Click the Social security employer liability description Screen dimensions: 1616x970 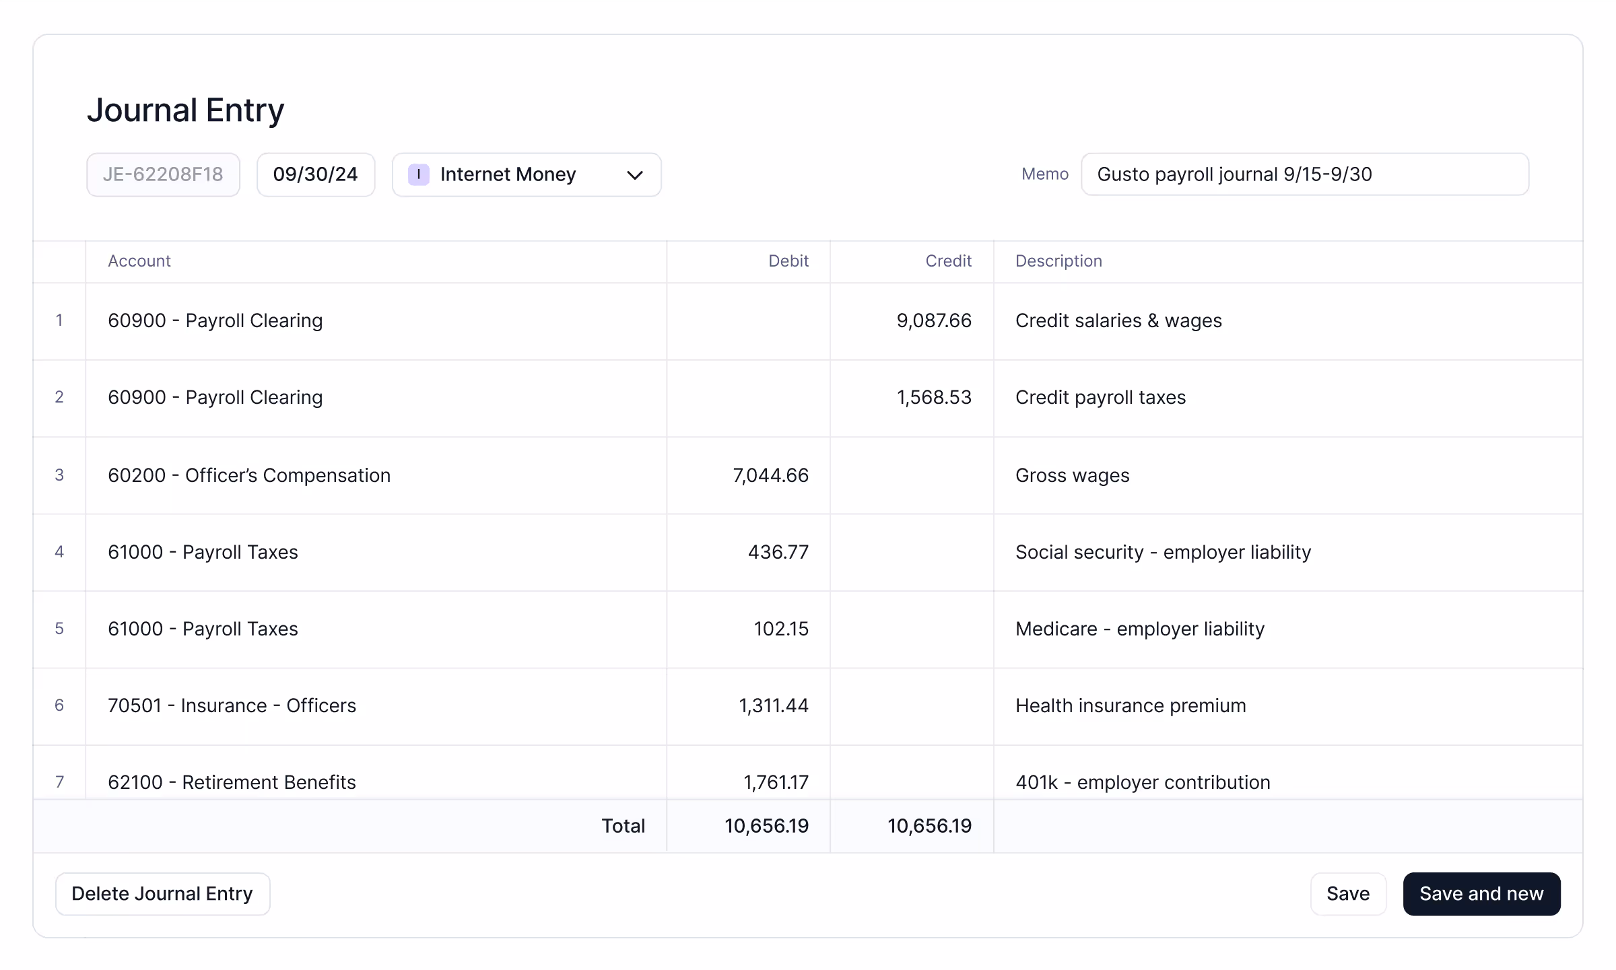[1163, 553]
